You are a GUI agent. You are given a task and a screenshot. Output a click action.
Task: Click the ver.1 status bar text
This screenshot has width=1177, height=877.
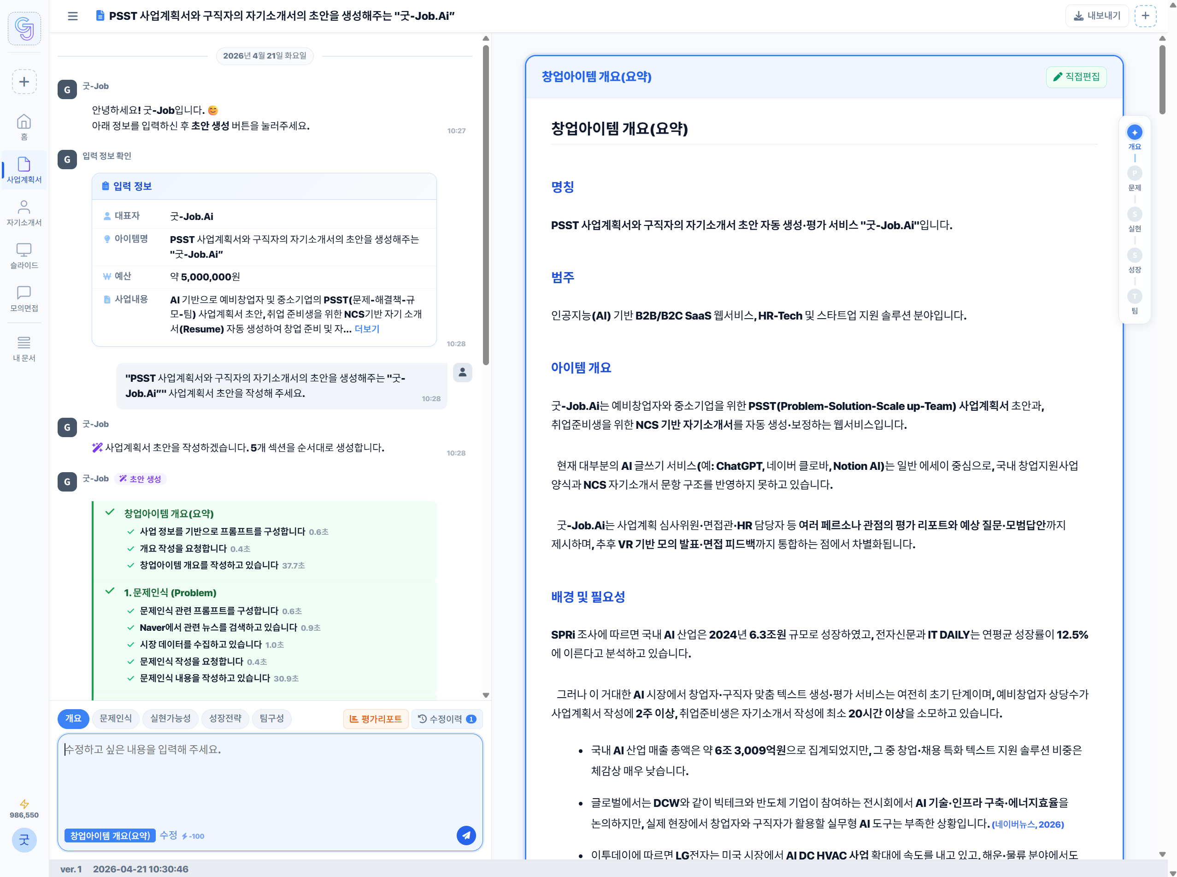[71, 869]
